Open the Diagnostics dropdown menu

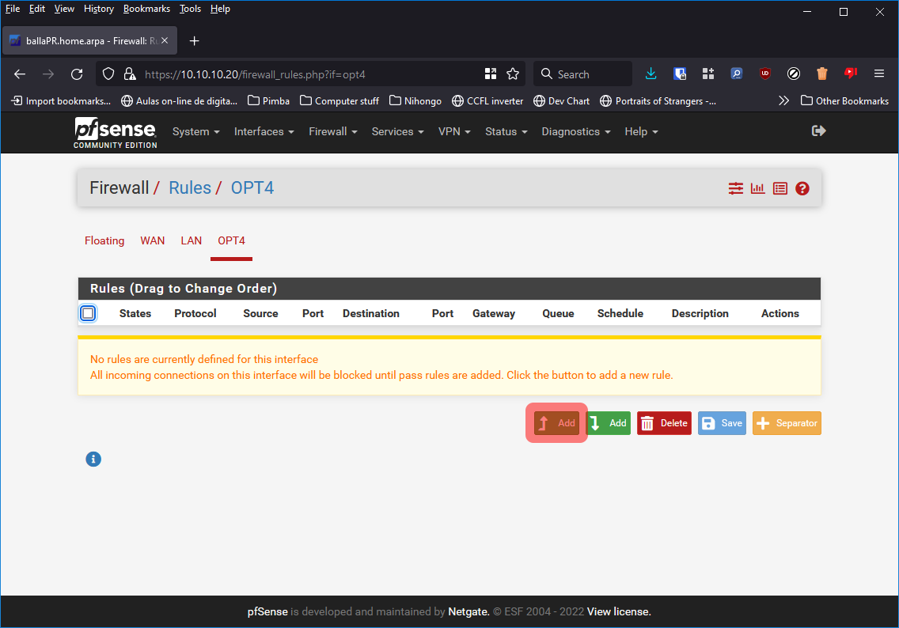point(575,131)
